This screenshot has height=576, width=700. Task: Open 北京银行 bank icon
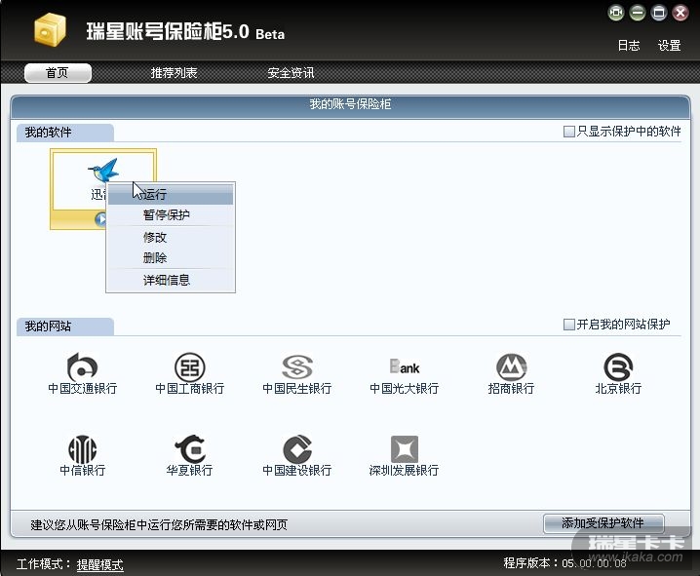coord(618,366)
